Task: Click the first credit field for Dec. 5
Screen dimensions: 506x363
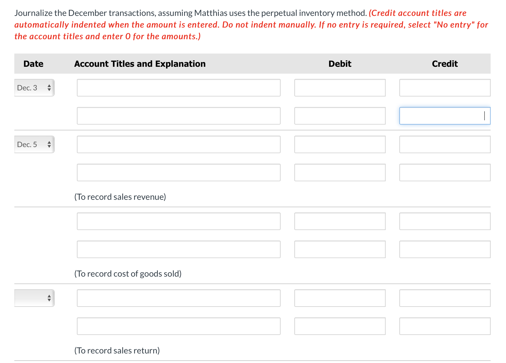Action: pyautogui.click(x=445, y=144)
